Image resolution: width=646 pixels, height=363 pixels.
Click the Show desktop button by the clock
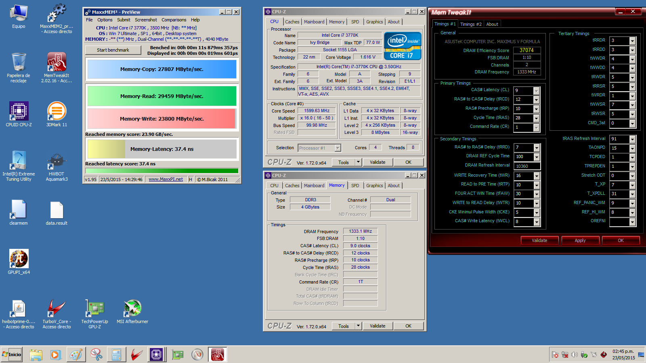(641, 355)
